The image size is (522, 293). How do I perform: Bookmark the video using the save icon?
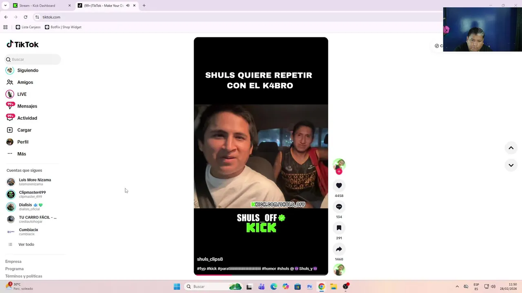(339, 228)
